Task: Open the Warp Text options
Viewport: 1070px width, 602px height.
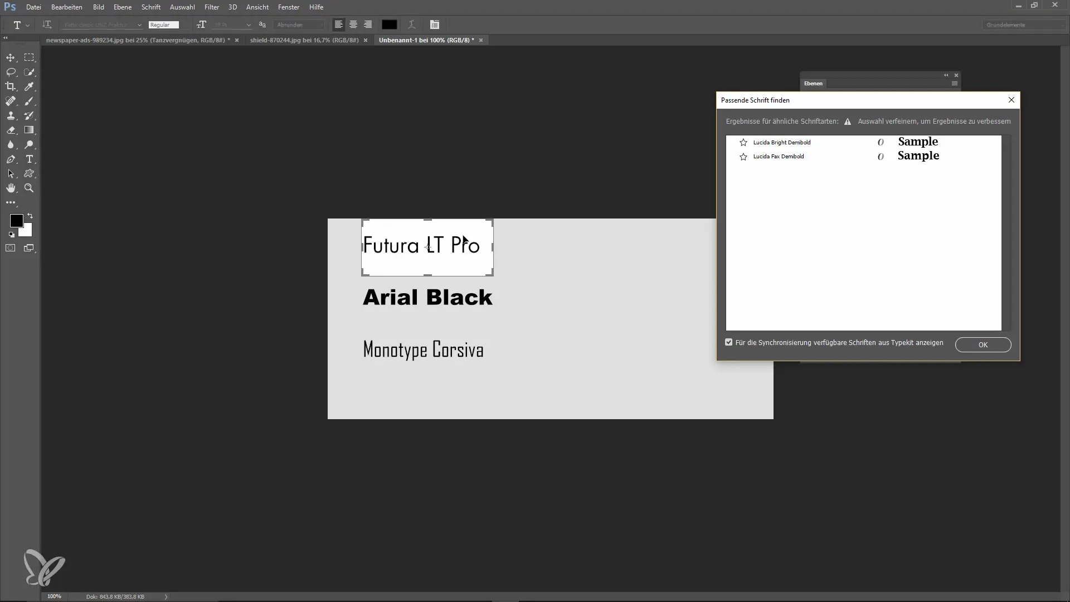Action: click(412, 25)
